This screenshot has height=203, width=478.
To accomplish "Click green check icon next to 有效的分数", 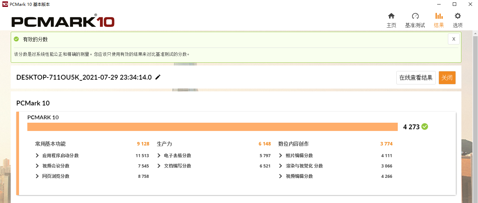I will 16,39.
